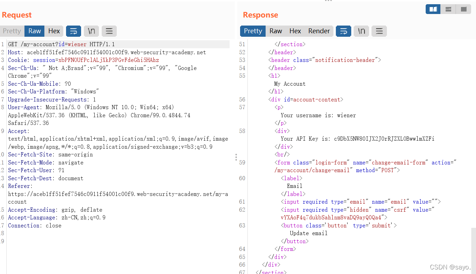The height and width of the screenshot is (274, 476).
Task: Switch Response view to Raw tab
Action: coord(276,31)
